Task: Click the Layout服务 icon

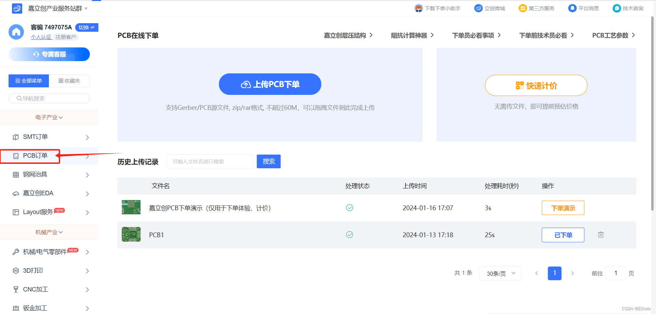Action: point(16,212)
